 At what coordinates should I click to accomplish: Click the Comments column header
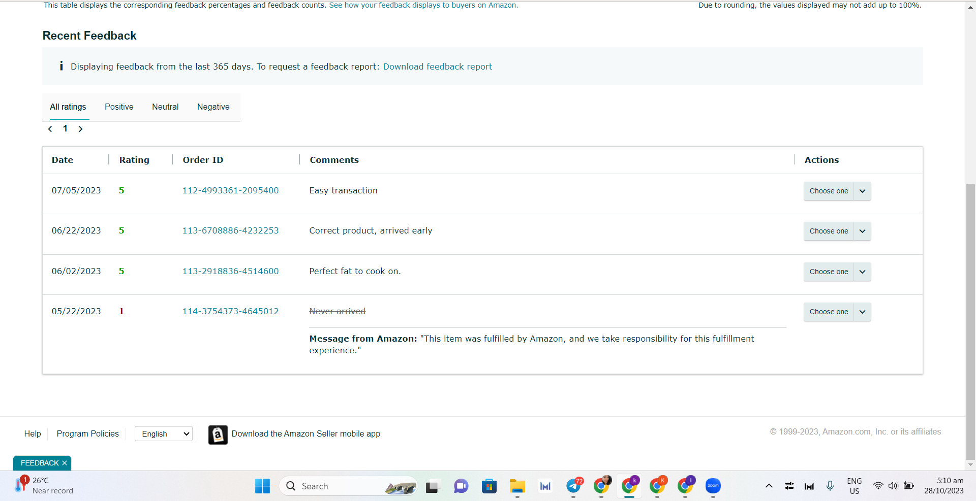click(x=334, y=160)
